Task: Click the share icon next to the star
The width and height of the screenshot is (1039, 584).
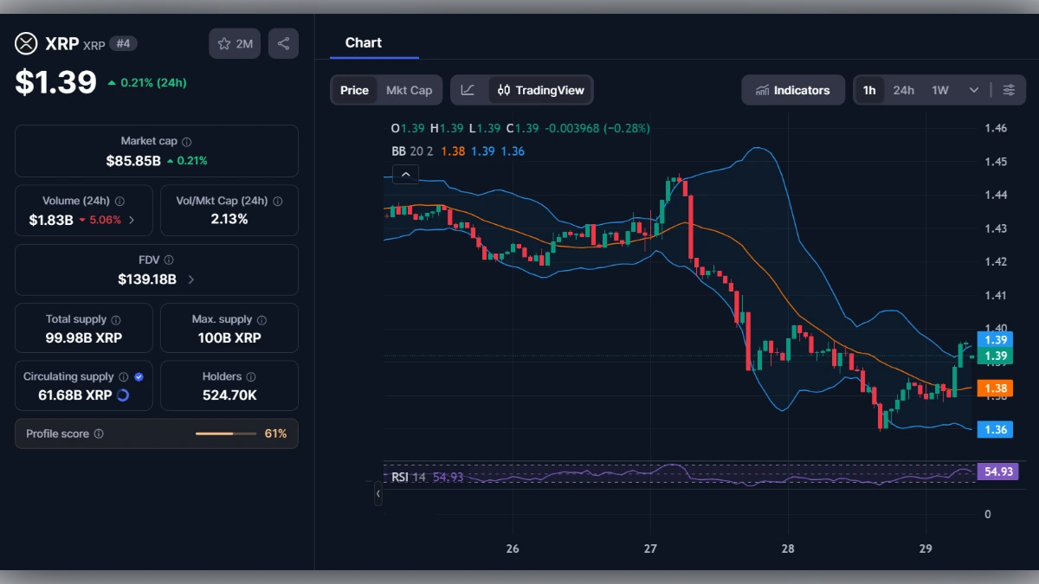Action: pyautogui.click(x=283, y=43)
